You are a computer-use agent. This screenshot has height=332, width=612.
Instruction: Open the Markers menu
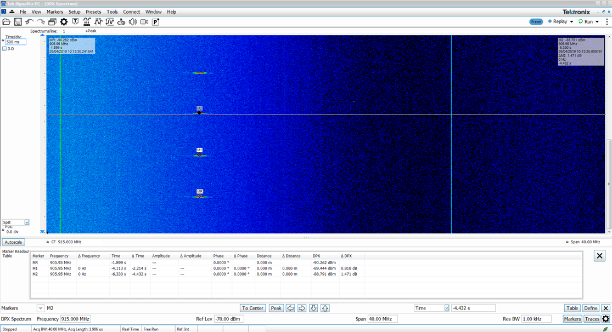[54, 12]
